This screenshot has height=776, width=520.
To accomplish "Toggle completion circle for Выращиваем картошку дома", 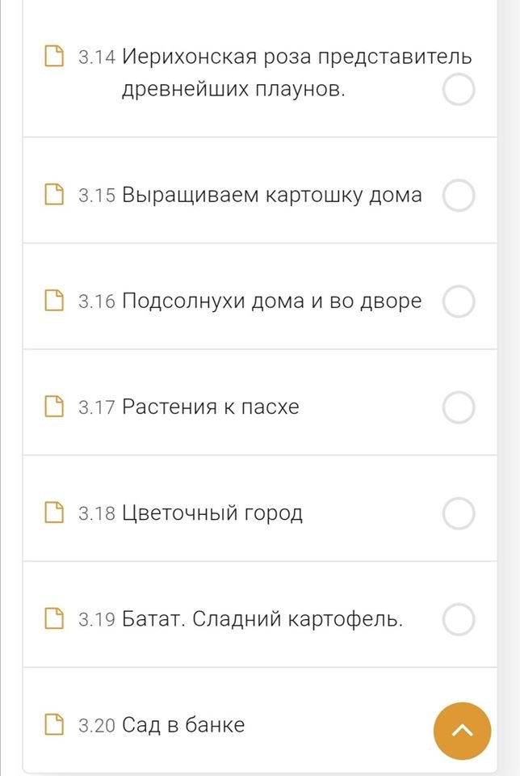I will tap(459, 195).
